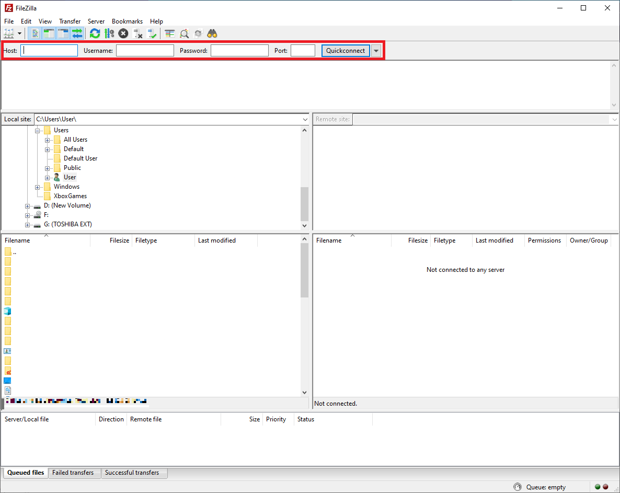The height and width of the screenshot is (493, 620).
Task: Toggle remote directory tree display
Action: pos(63,33)
